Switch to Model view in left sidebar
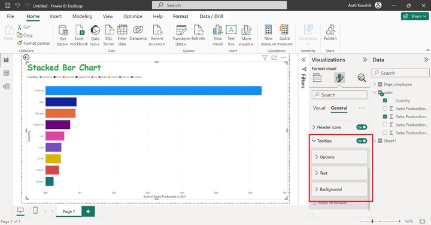Screen dimensions: 431x225 coord(6,87)
